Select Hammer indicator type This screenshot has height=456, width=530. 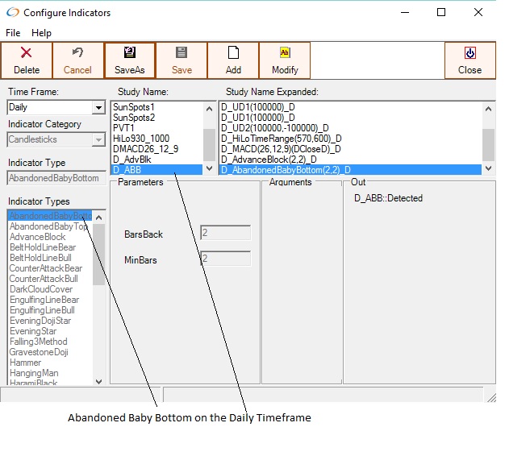[x=25, y=363]
